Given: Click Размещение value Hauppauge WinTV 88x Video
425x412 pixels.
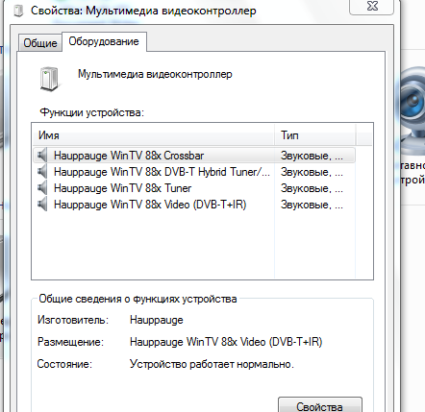Looking at the screenshot, I should coord(226,342).
